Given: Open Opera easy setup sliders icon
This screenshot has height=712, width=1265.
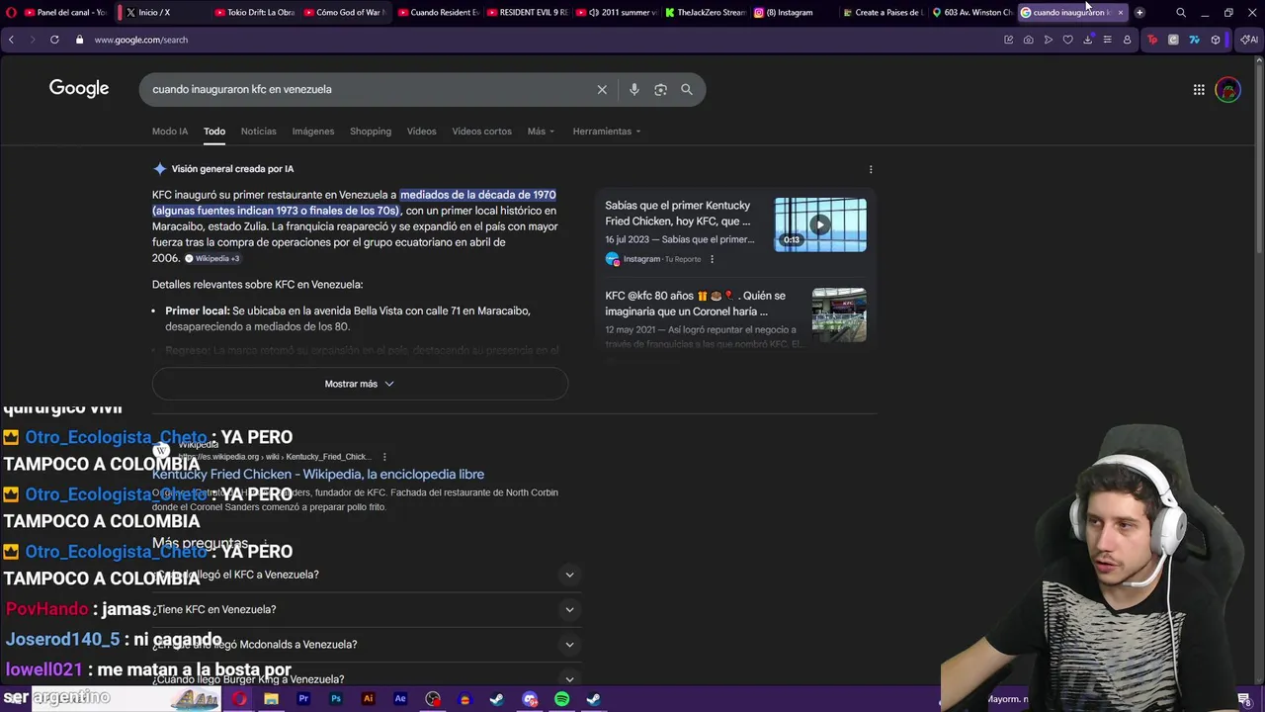Looking at the screenshot, I should pyautogui.click(x=1108, y=40).
